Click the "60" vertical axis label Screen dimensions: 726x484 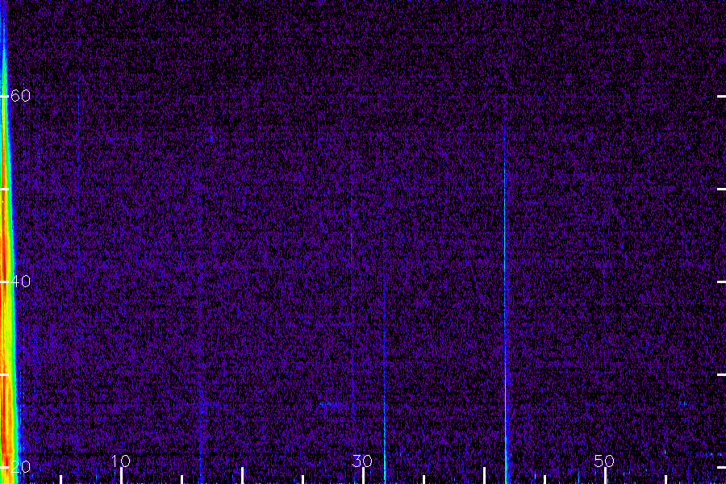[20, 96]
